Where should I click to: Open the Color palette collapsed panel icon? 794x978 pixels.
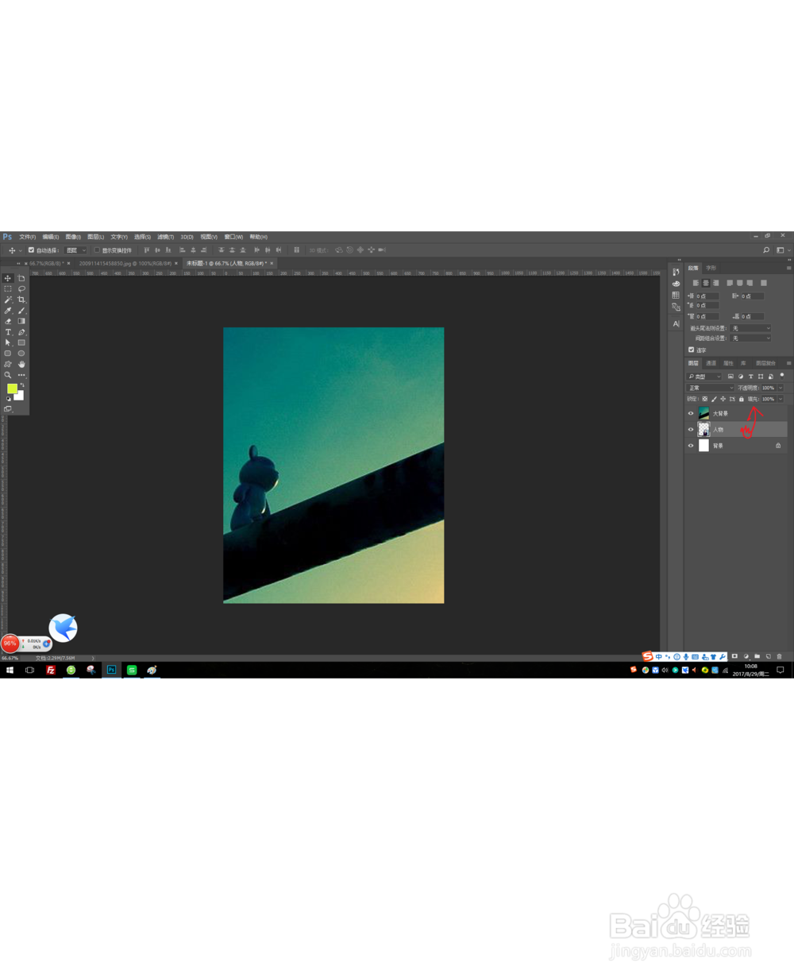(x=676, y=284)
